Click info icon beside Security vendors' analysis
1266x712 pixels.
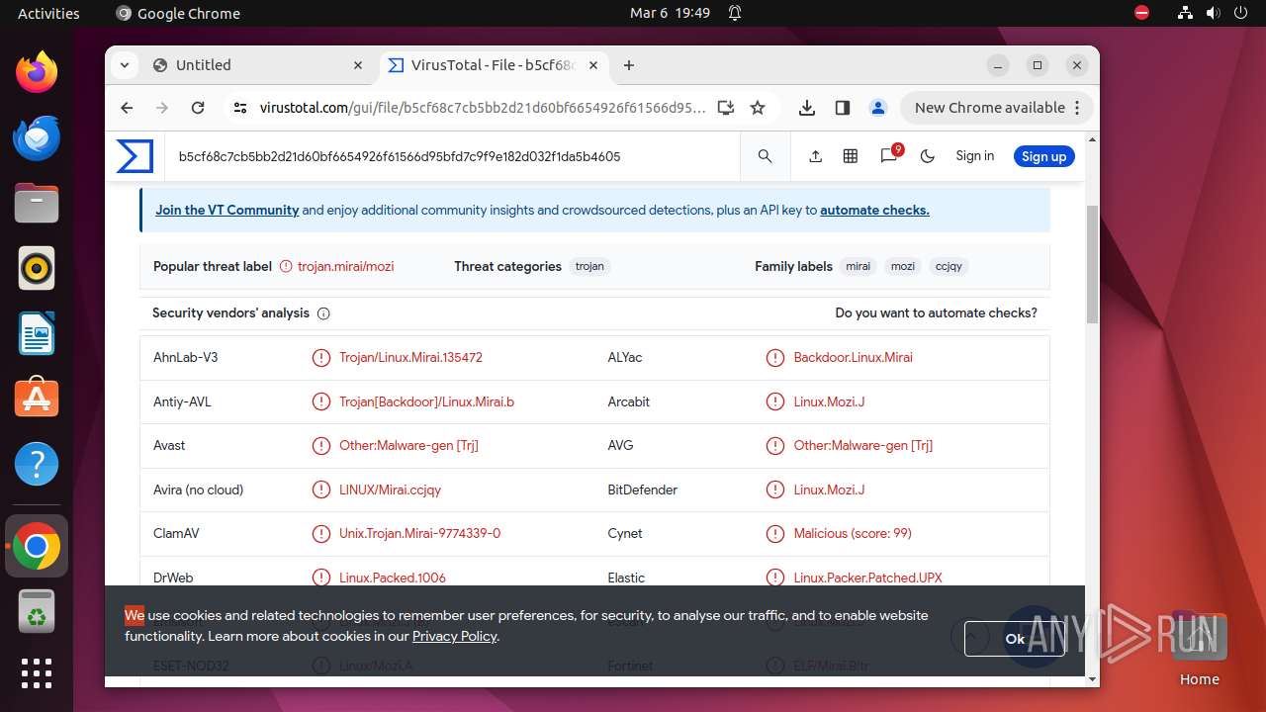(323, 313)
